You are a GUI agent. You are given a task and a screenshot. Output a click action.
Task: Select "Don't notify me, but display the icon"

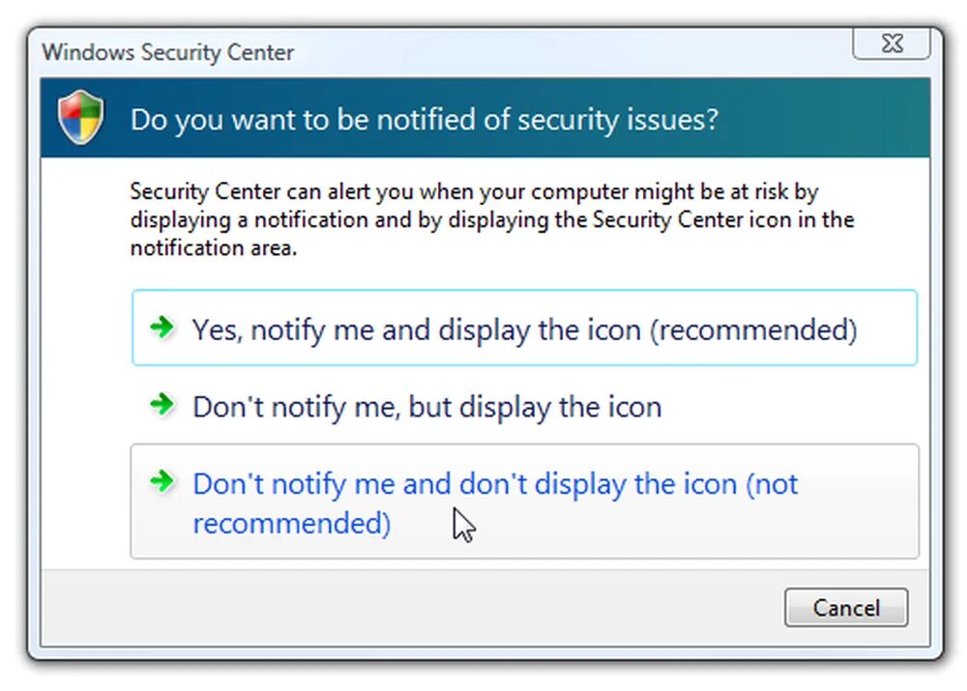[524, 406]
